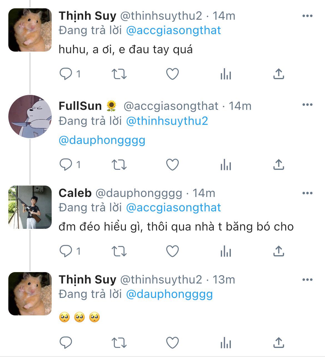Screen dimensions: 325x357
Task: Open more options on Caleb's tweet
Action: 307,193
